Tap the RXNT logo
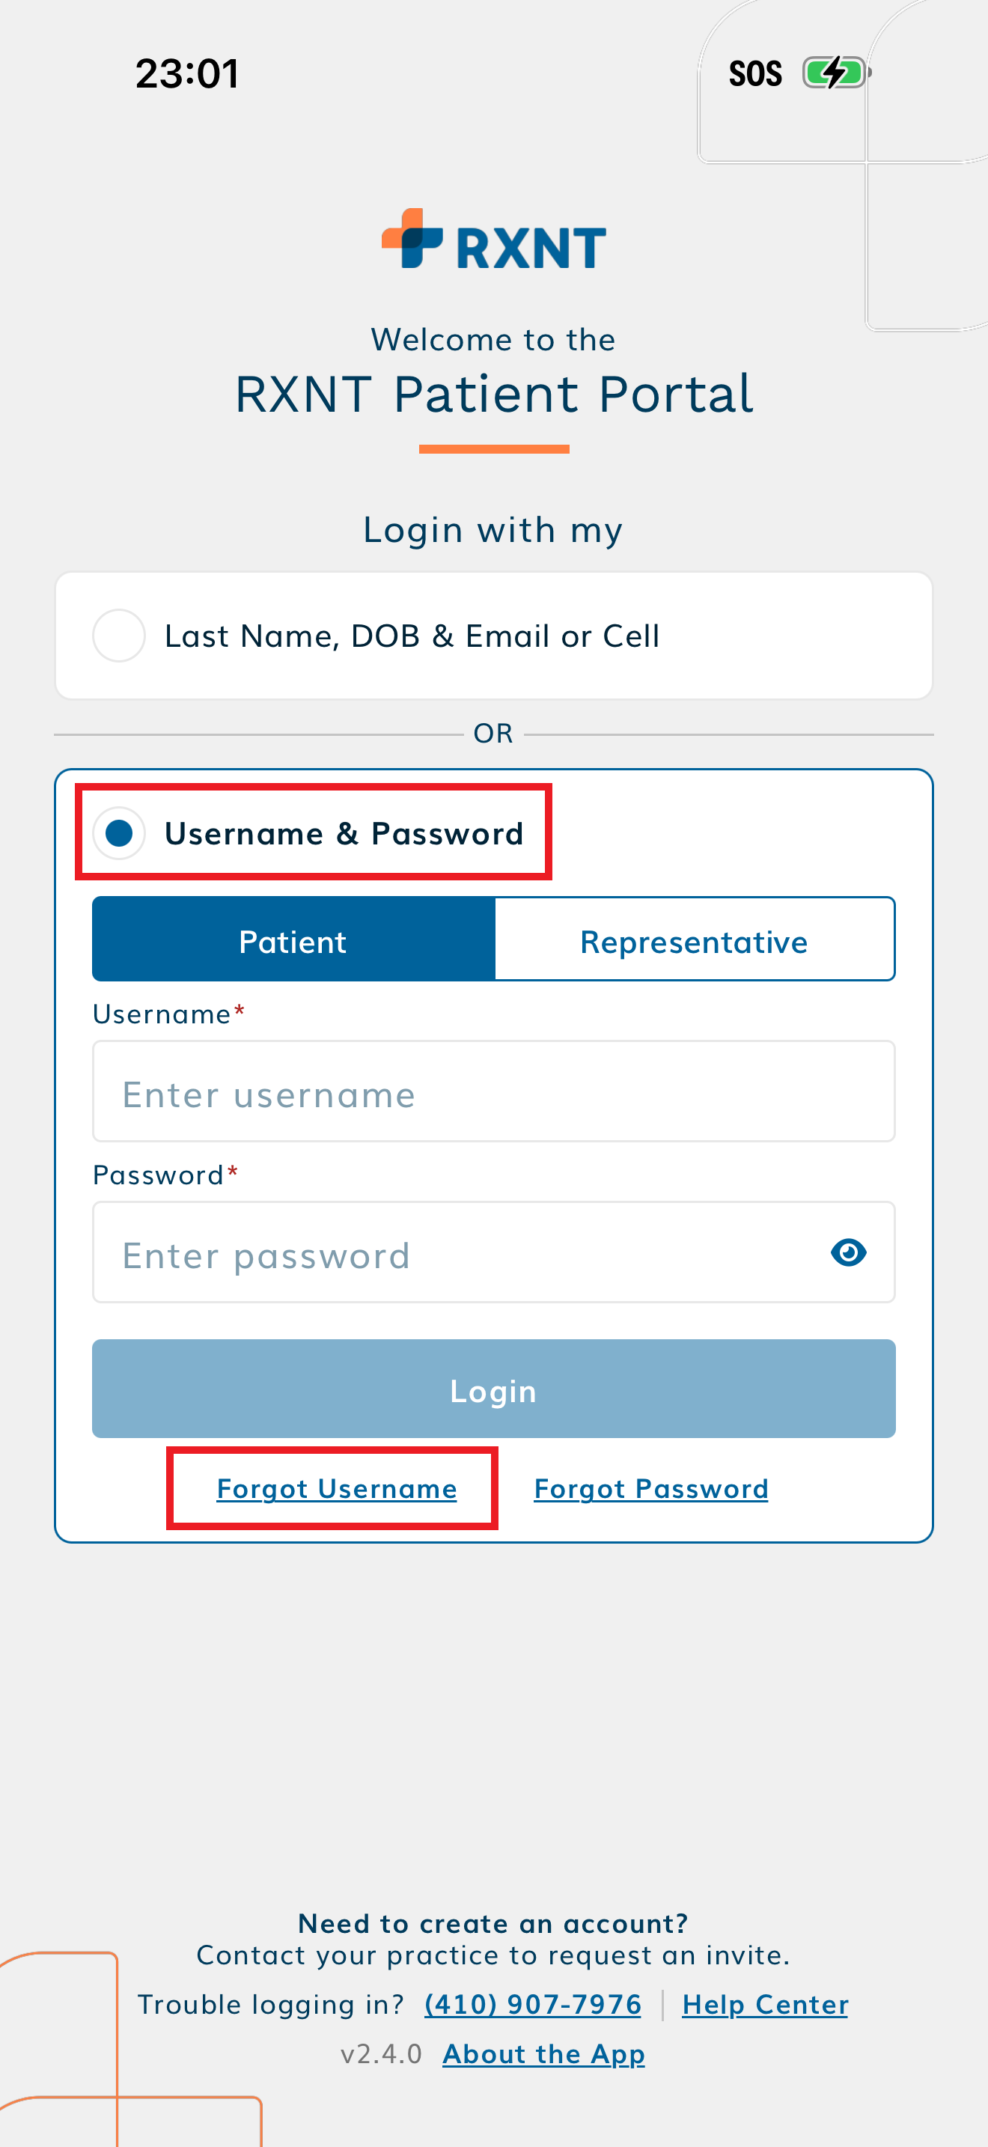 click(493, 241)
